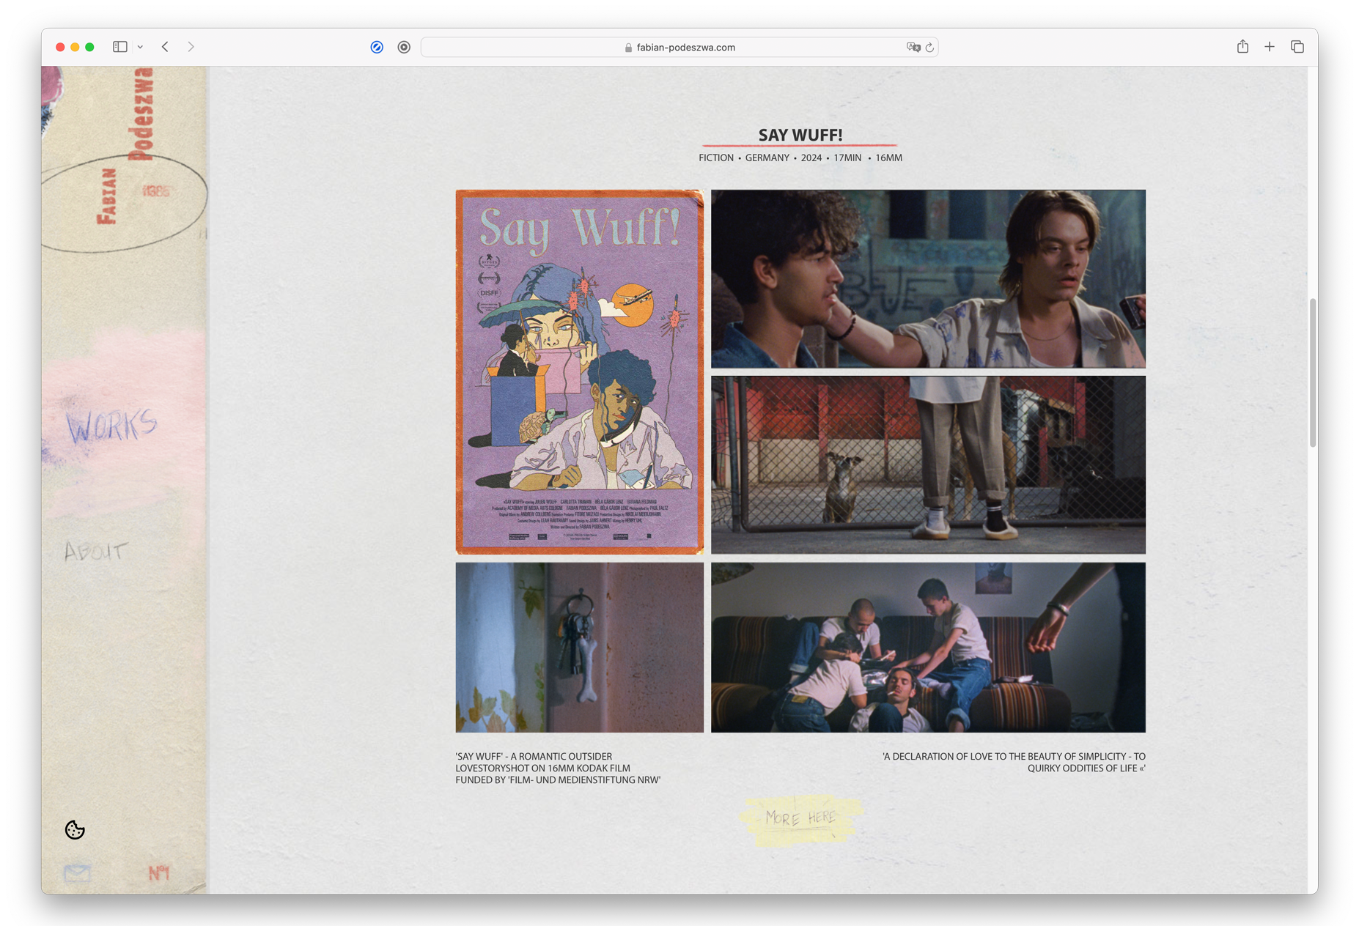The image size is (1359, 926).
Task: Click the red No1 label in sidebar
Action: 159,873
